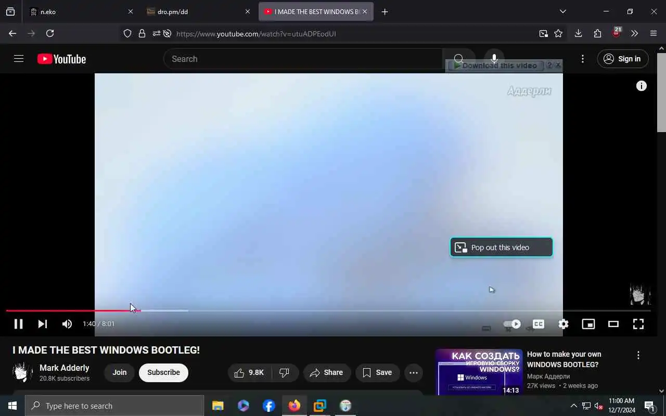
Task: Open the recommended video thumbnail 14:13
Action: tap(479, 372)
